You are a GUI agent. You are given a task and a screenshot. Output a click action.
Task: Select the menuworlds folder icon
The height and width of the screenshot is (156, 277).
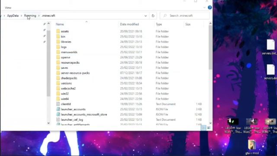click(58, 52)
